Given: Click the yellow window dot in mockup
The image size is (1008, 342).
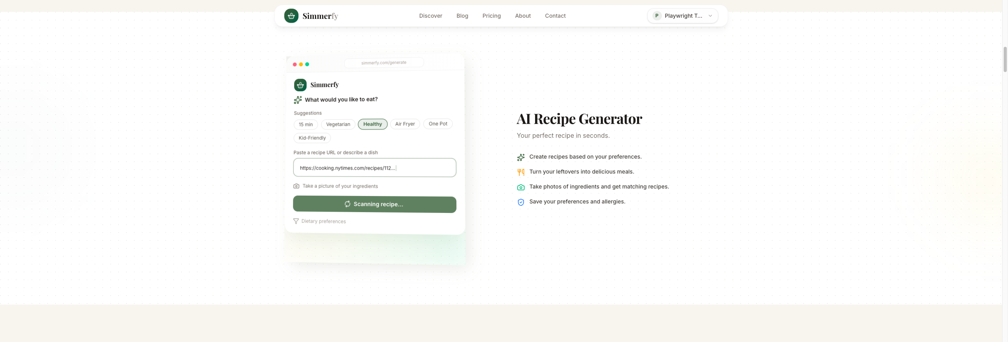Looking at the screenshot, I should (x=301, y=64).
